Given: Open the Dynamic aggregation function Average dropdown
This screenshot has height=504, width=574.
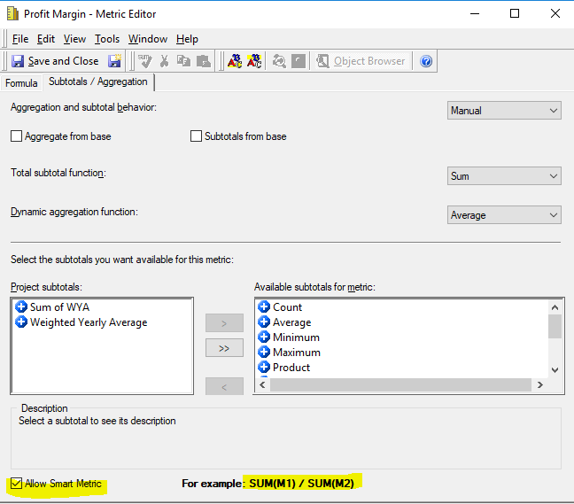Looking at the screenshot, I should pos(504,215).
